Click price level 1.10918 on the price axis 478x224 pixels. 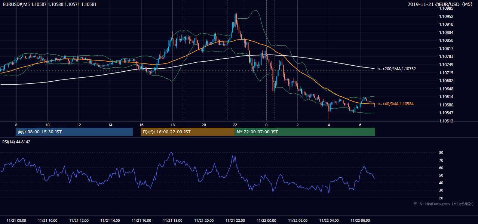tap(446, 24)
